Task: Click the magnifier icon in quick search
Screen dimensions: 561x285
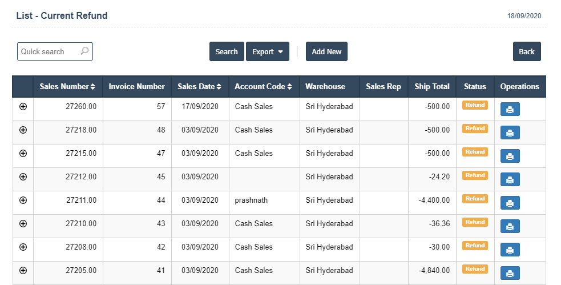Action: pyautogui.click(x=84, y=51)
